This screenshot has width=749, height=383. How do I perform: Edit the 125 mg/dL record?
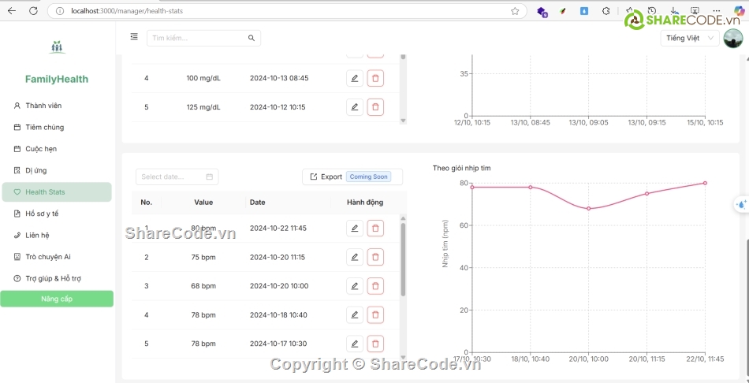[355, 107]
